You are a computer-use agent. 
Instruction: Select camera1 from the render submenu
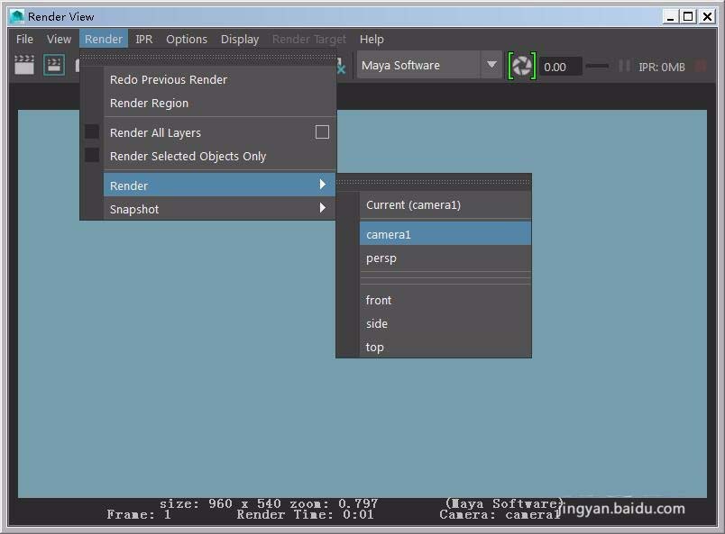pyautogui.click(x=389, y=234)
